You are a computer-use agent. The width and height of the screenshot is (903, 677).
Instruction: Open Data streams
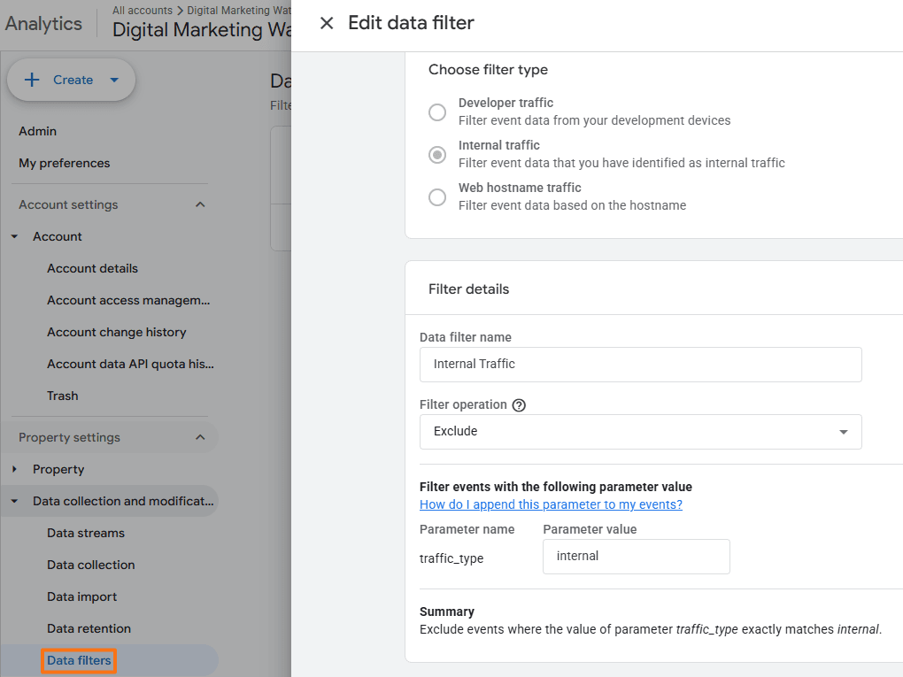(86, 533)
